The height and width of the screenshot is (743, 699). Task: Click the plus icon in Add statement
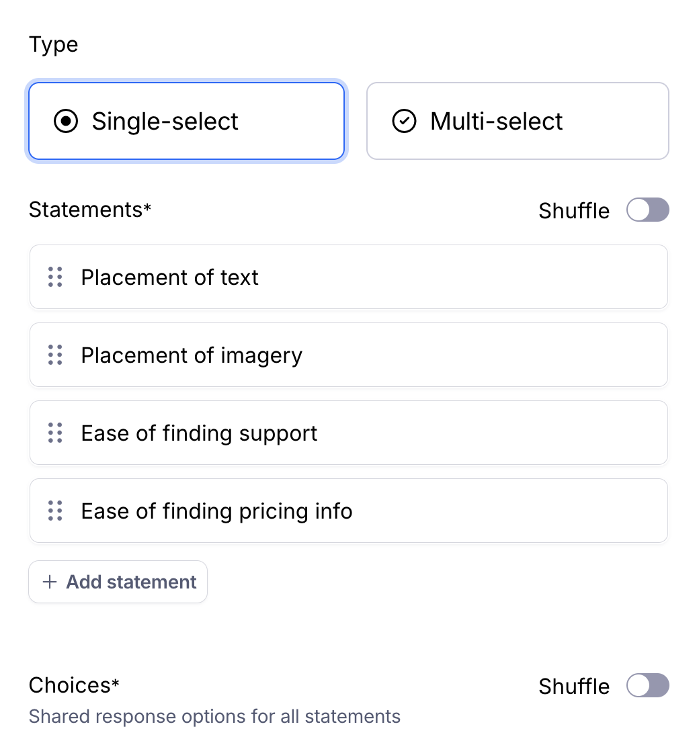point(50,582)
